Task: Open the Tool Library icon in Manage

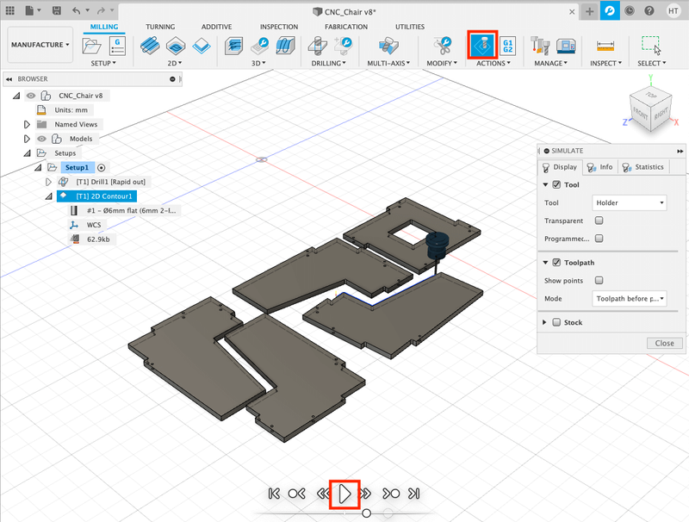Action: (540, 46)
